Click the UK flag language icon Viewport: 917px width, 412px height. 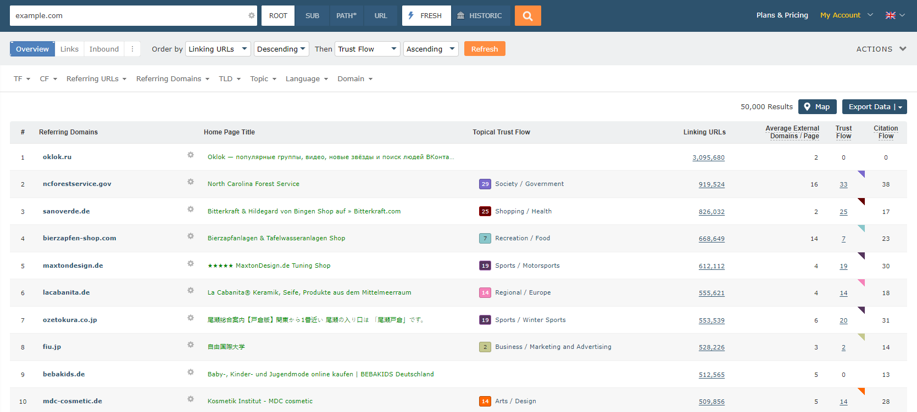(890, 15)
